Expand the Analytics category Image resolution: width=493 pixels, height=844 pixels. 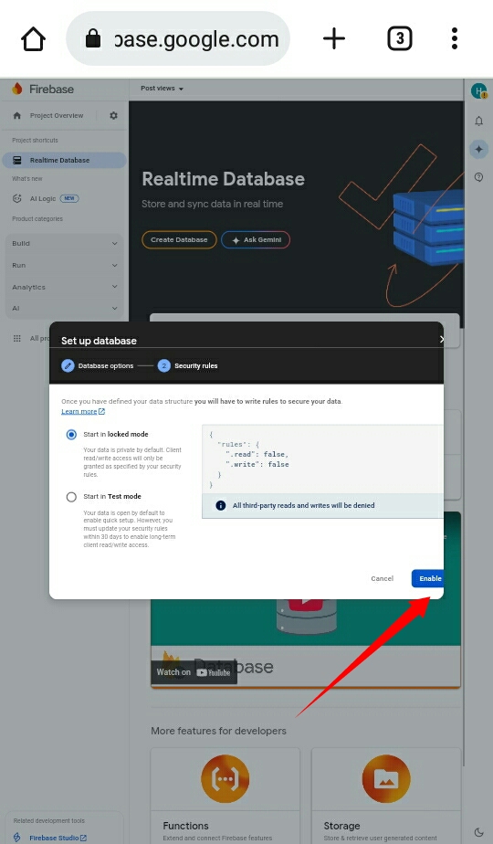pos(65,287)
